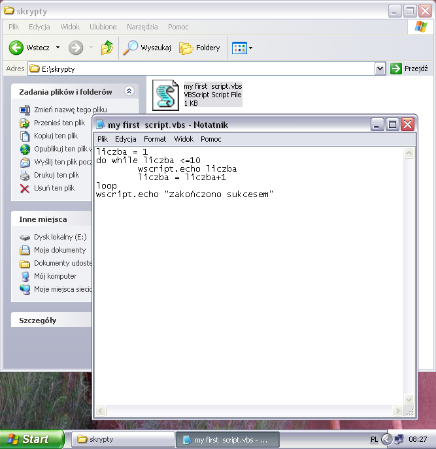Open the Wstecz history dropdown arrow

coord(58,48)
